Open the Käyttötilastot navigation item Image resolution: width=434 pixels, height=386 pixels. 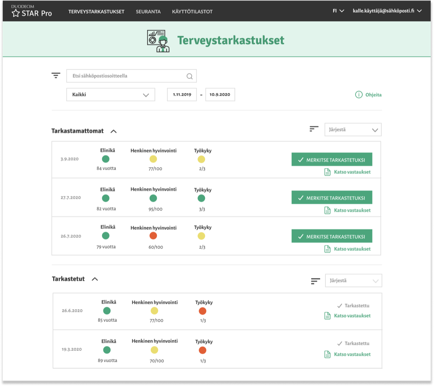[x=192, y=12]
